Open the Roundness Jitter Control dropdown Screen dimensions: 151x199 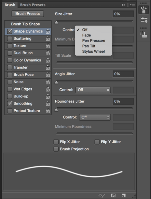tap(95, 117)
